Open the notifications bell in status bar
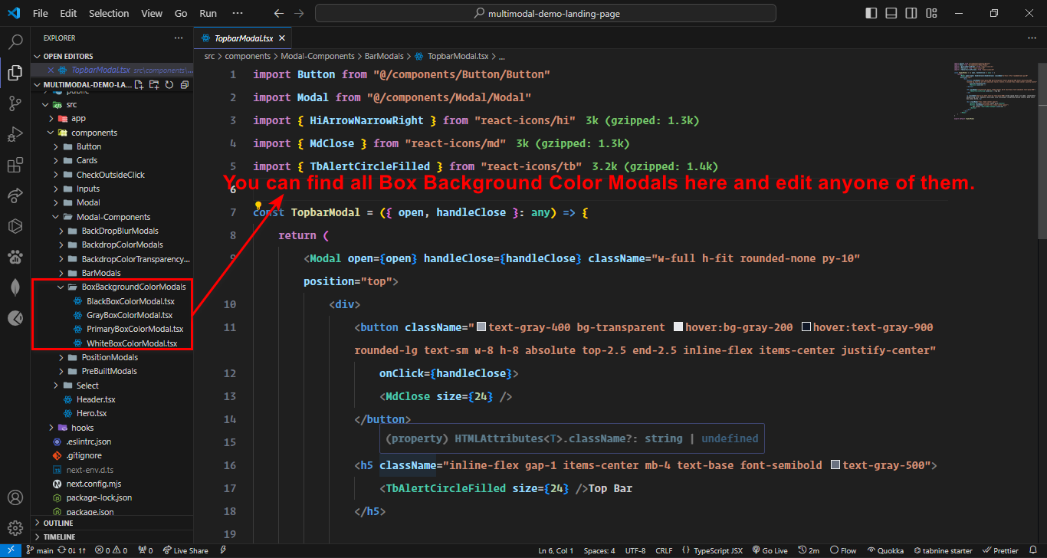The image size is (1047, 558). click(x=1034, y=550)
